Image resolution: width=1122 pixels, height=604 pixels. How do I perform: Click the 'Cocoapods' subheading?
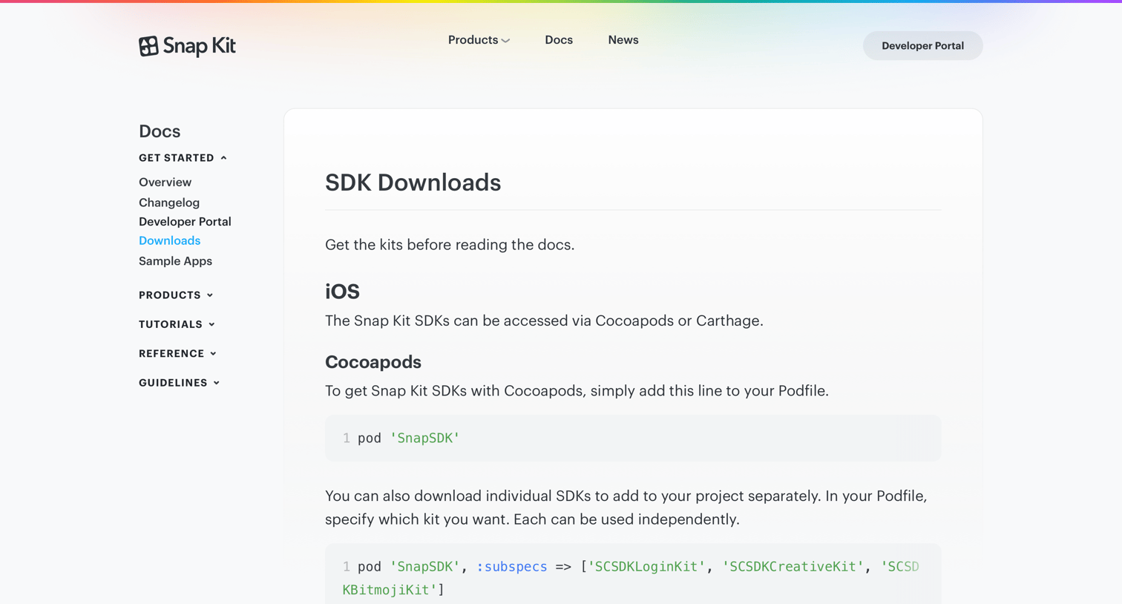click(x=373, y=362)
